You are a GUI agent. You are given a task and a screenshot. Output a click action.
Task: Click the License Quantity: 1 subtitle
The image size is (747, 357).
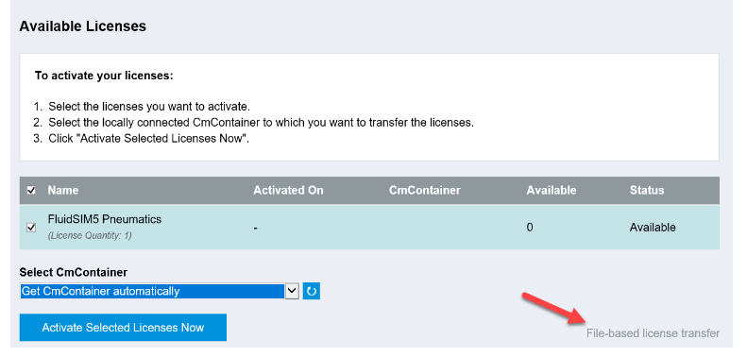[x=90, y=235]
